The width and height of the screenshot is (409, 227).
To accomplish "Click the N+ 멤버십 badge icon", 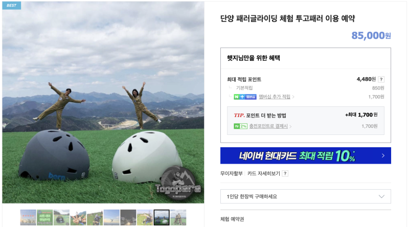I will pyautogui.click(x=245, y=97).
